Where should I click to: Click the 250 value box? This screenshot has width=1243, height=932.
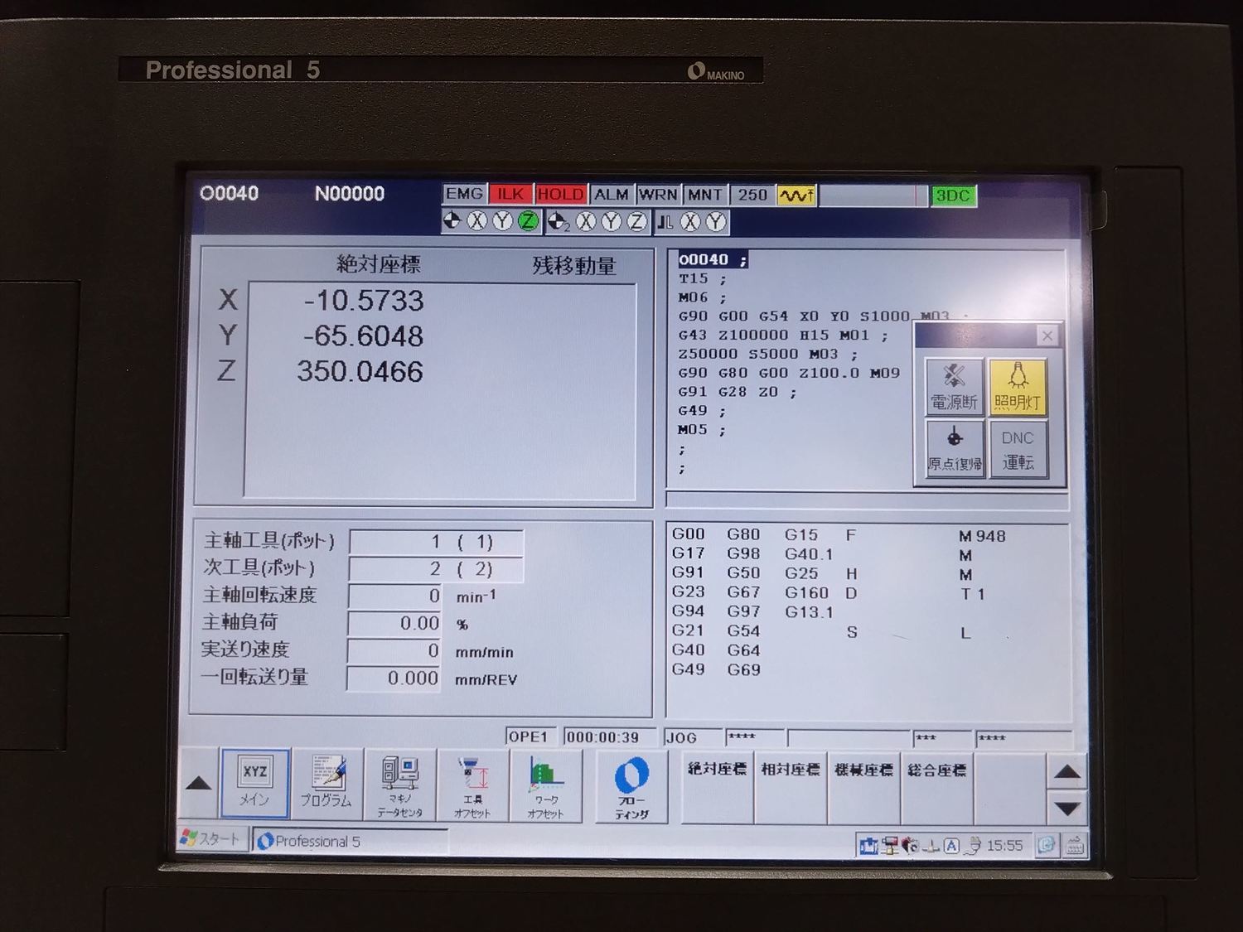point(752,195)
